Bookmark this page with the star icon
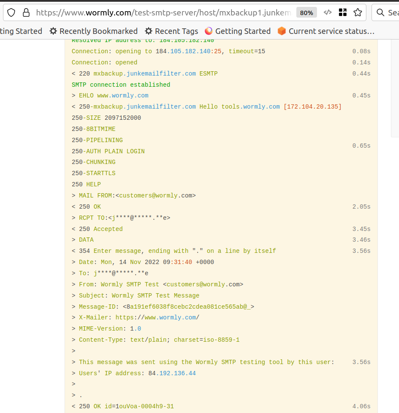This screenshot has height=413, width=399. [x=358, y=12]
